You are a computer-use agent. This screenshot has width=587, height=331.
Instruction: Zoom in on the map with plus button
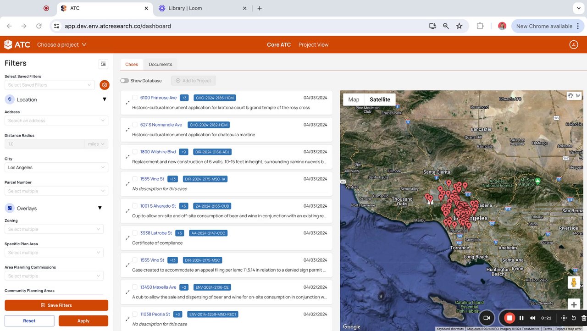[x=574, y=304]
